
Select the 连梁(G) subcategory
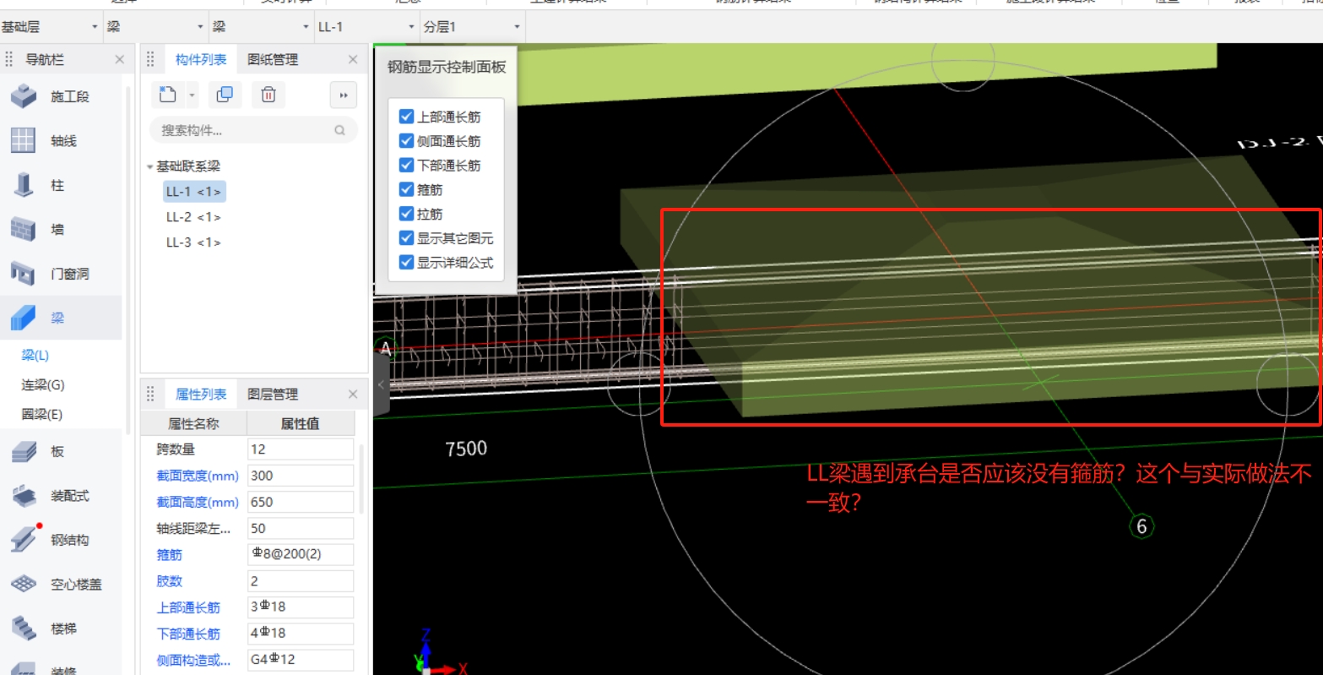[x=43, y=384]
